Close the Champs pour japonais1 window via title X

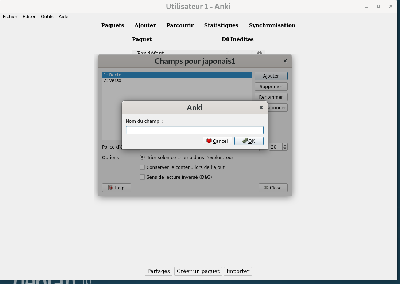(x=285, y=61)
